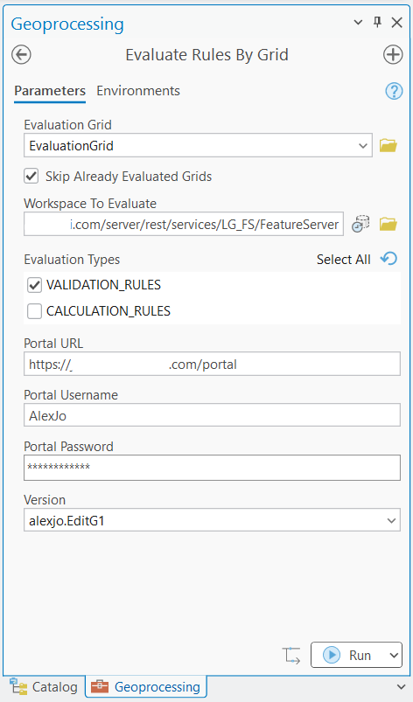The image size is (413, 702).
Task: Click the back arrow icon
Action: (x=21, y=55)
